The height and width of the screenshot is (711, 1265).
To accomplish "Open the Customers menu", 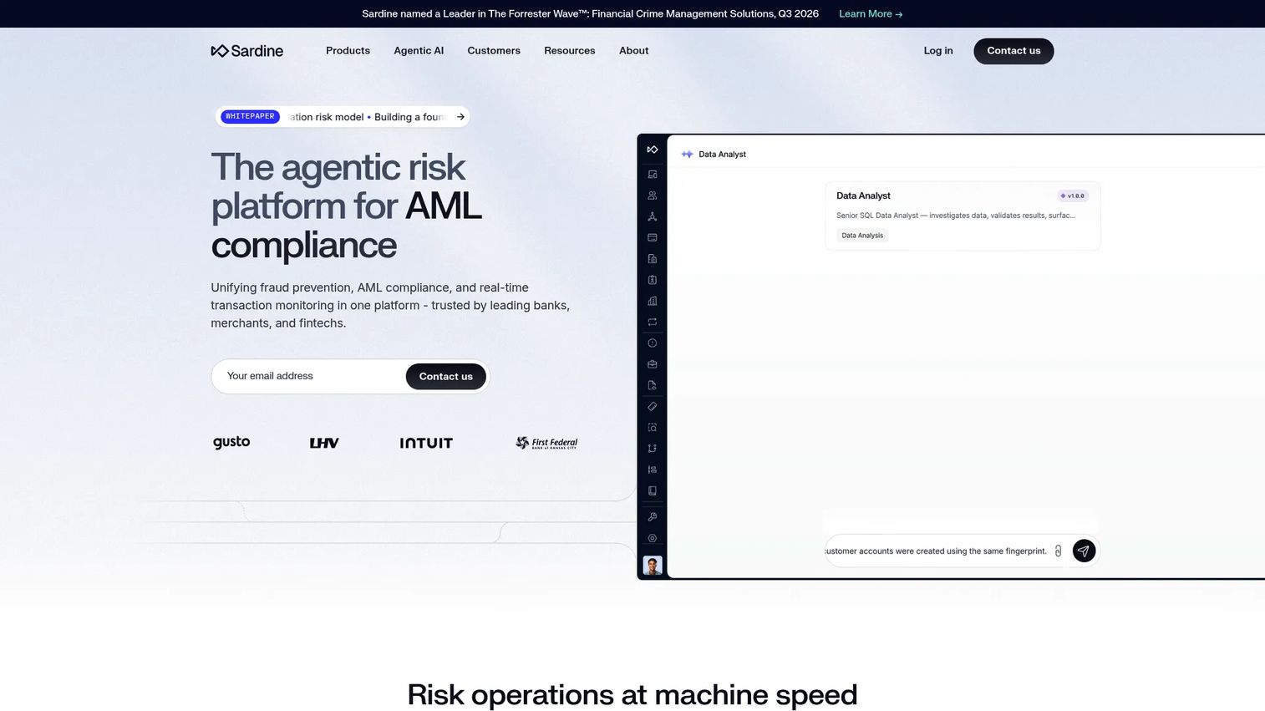I will tap(494, 51).
